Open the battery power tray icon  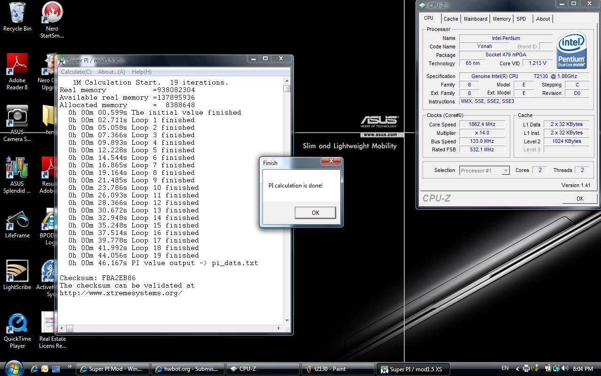[548, 368]
